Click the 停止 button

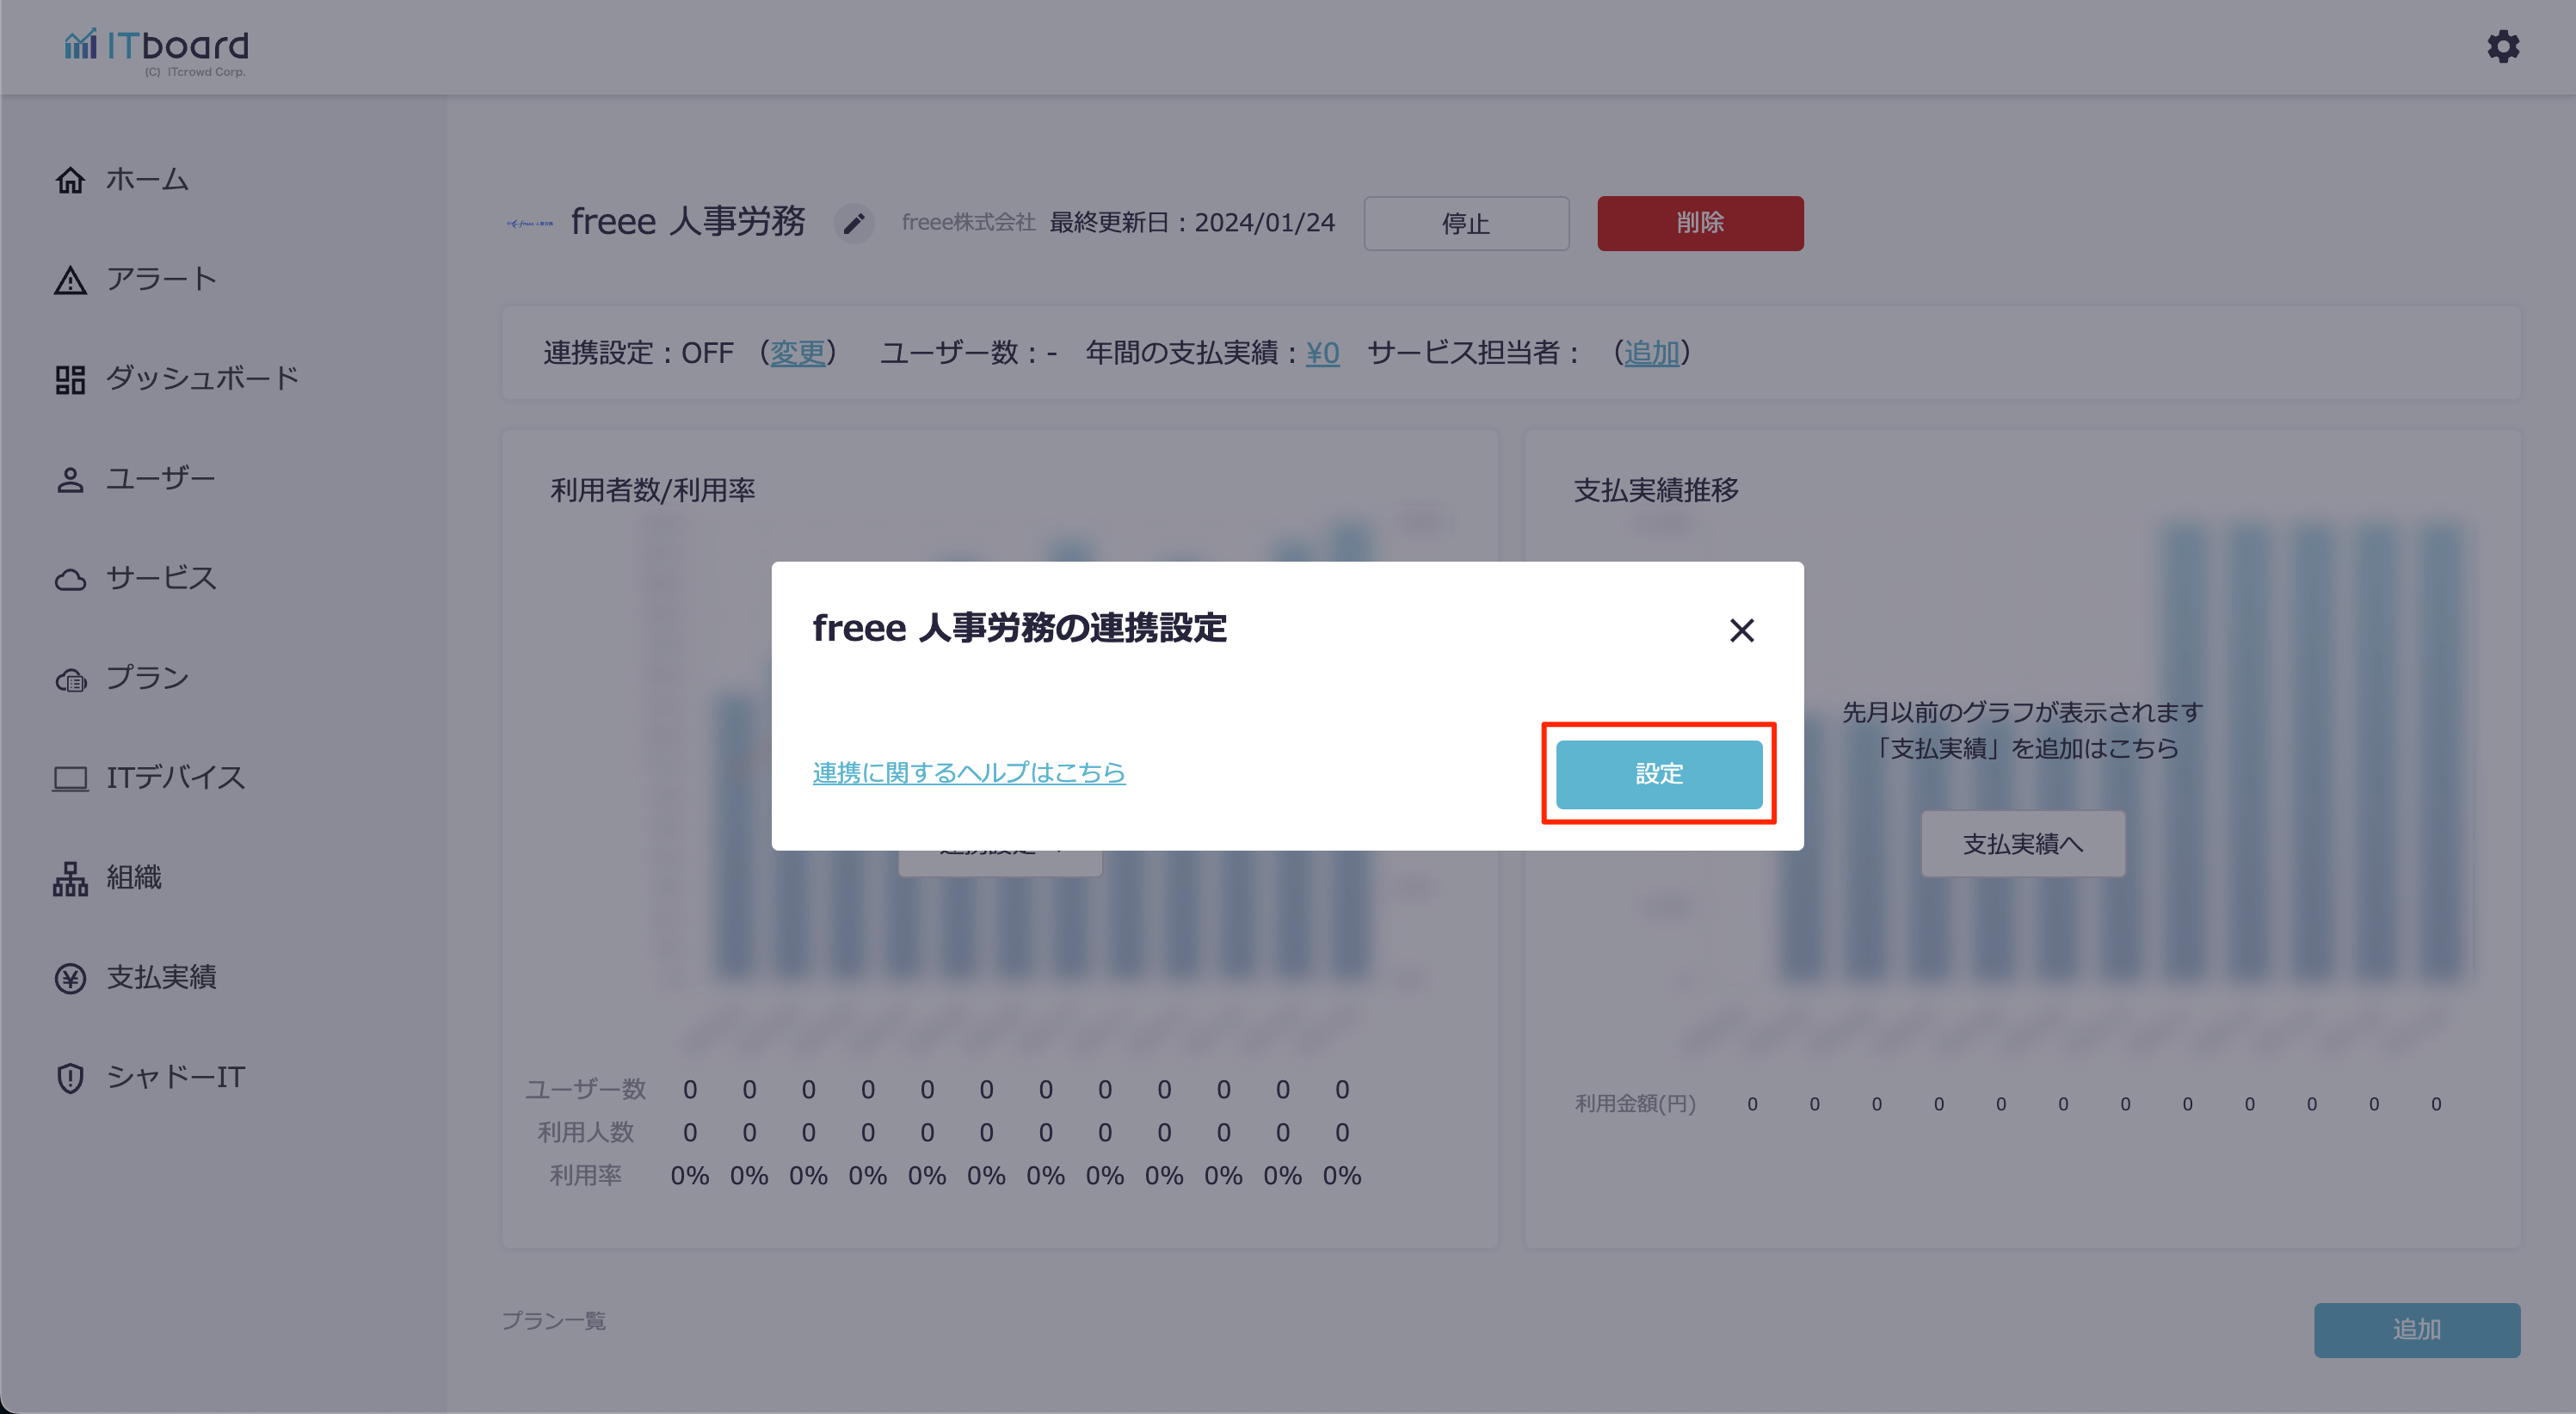pos(1465,223)
